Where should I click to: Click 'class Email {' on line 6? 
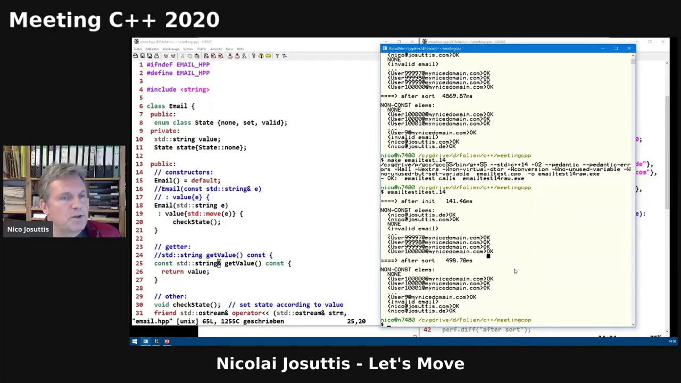point(171,106)
